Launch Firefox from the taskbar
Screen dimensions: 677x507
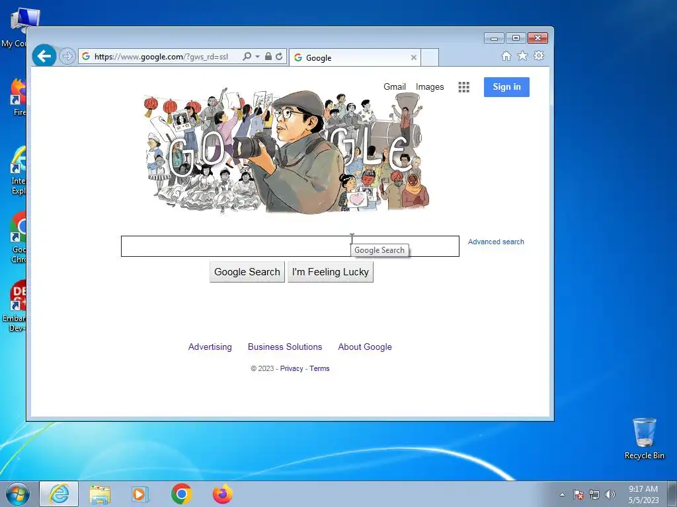click(x=222, y=494)
